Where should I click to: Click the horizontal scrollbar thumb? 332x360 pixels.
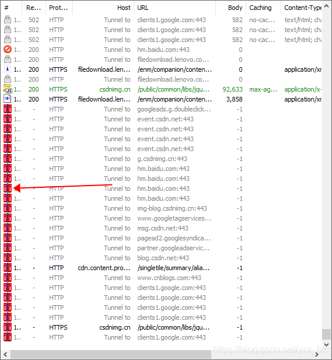[111, 354]
